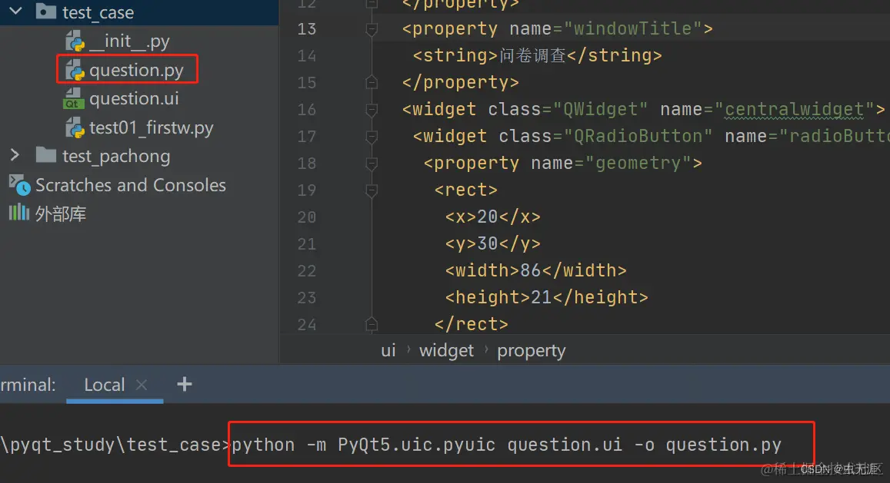Fold closing rect marker at line 24

372,324
